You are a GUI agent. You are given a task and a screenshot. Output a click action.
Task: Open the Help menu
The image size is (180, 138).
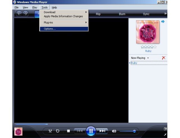[x=54, y=8]
